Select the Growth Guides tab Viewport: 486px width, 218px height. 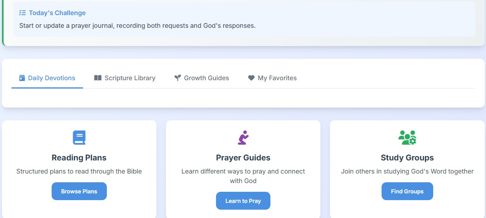tap(206, 78)
